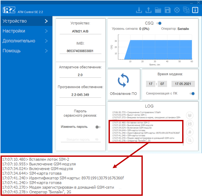Switch language with EN/RU icon
202x196 pixels.
coord(186,10)
